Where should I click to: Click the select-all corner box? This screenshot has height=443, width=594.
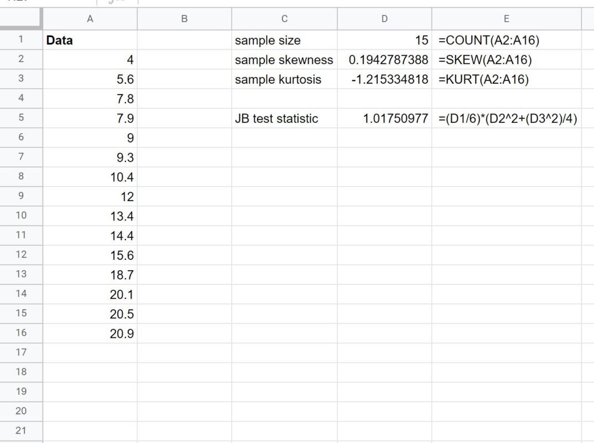20,19
